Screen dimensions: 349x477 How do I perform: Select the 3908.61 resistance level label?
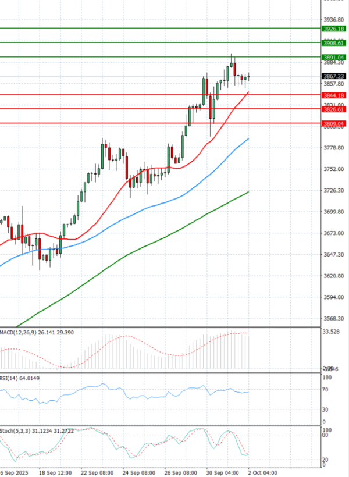(333, 43)
